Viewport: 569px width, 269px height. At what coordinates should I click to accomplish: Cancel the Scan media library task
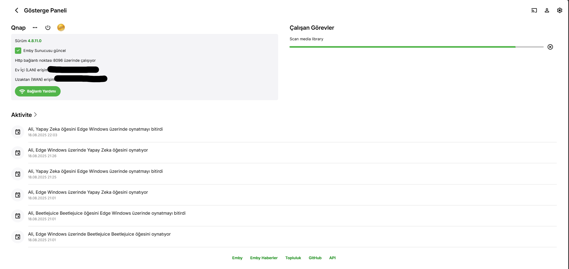point(550,47)
